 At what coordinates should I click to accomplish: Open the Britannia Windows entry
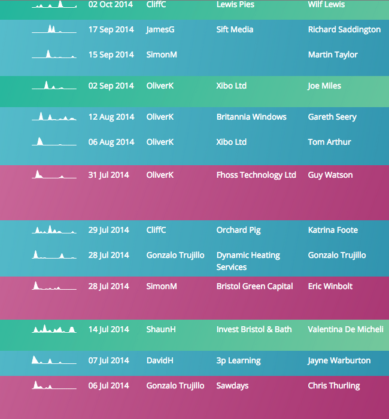[251, 117]
